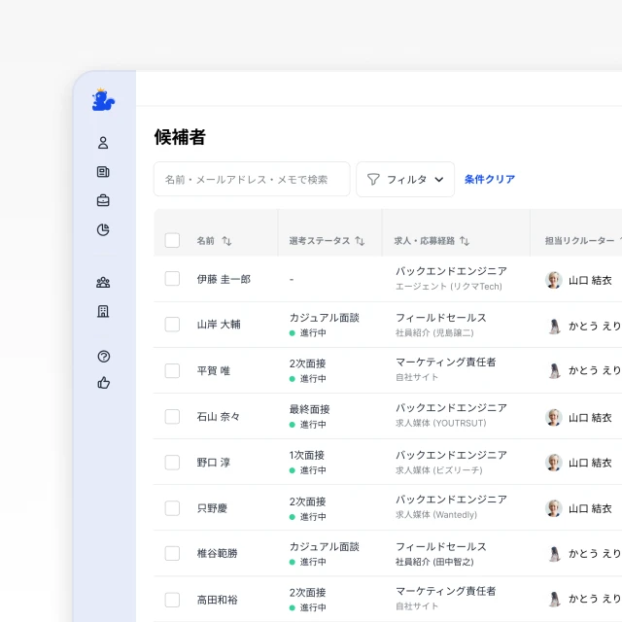Screen dimensions: 622x622
Task: Click かとう えり avatar in 高田和裕 row
Action: click(554, 599)
